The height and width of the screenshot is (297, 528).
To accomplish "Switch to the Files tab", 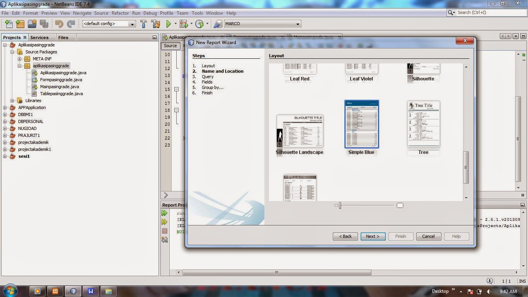I will pos(63,38).
